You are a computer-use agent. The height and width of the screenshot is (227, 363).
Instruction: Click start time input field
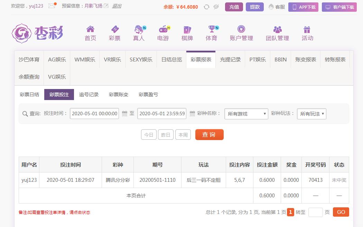94,113
